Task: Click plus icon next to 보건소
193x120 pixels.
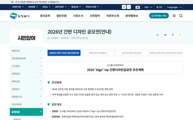Action: click(50, 7)
